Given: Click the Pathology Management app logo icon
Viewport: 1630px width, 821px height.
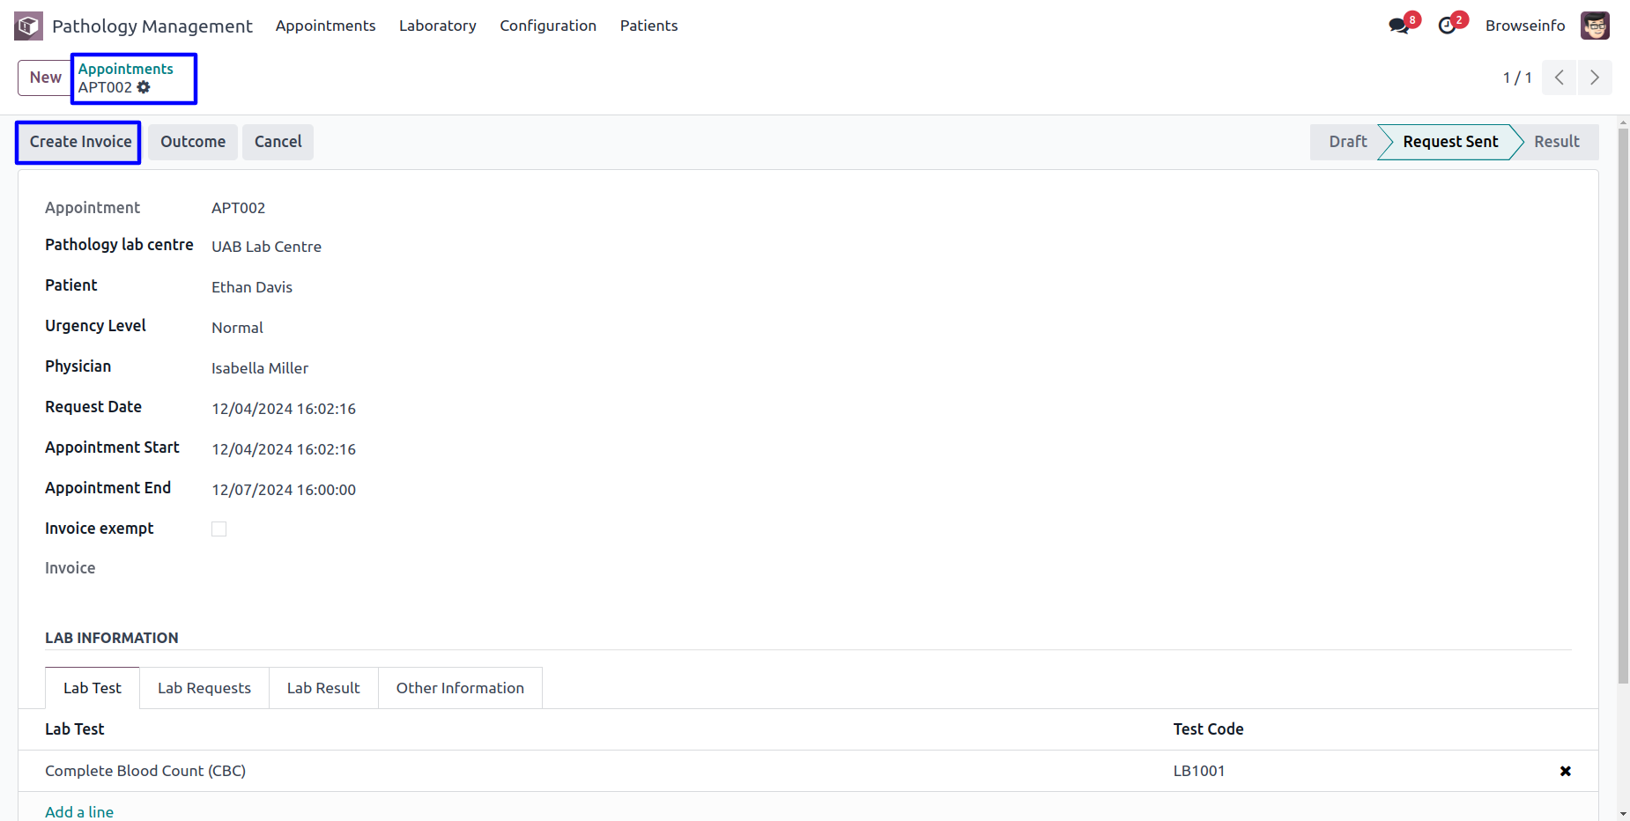Looking at the screenshot, I should [x=28, y=26].
